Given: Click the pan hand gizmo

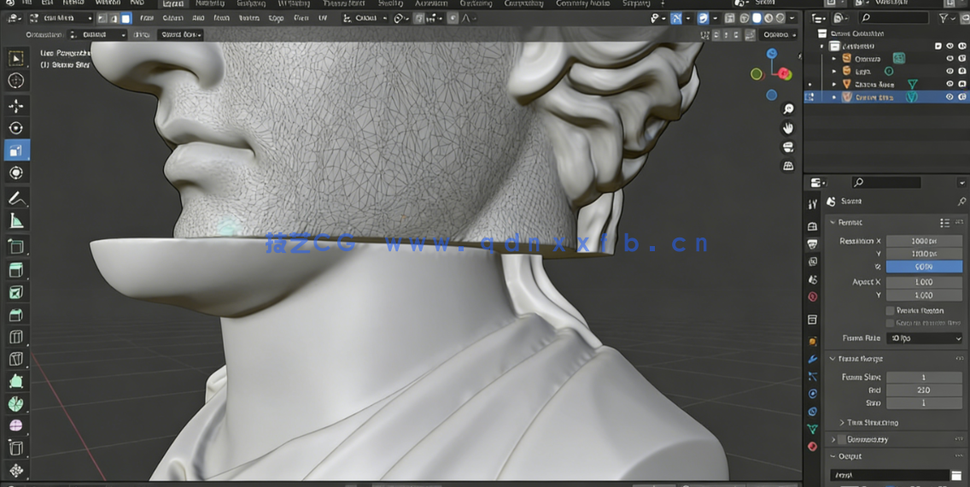Looking at the screenshot, I should pyautogui.click(x=788, y=128).
